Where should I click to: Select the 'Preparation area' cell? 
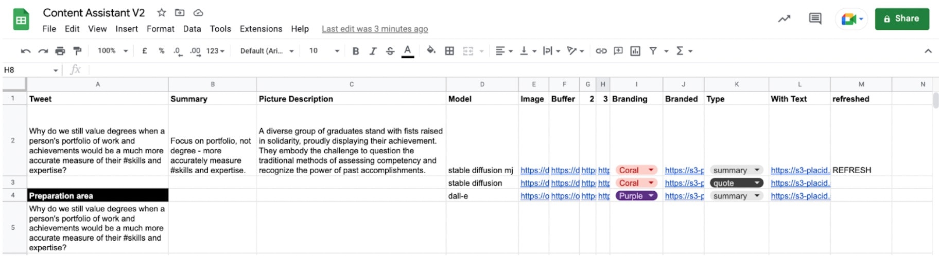[x=98, y=195]
